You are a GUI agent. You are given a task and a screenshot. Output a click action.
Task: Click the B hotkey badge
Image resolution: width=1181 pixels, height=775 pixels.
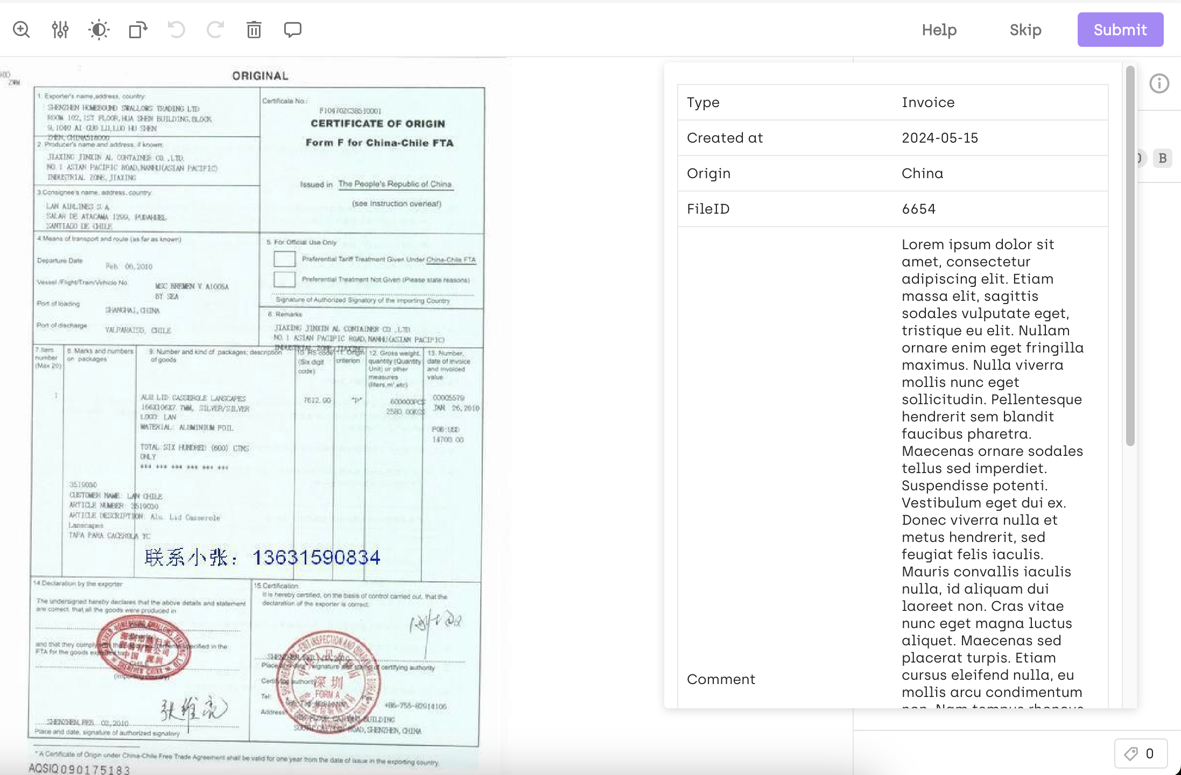(1163, 158)
